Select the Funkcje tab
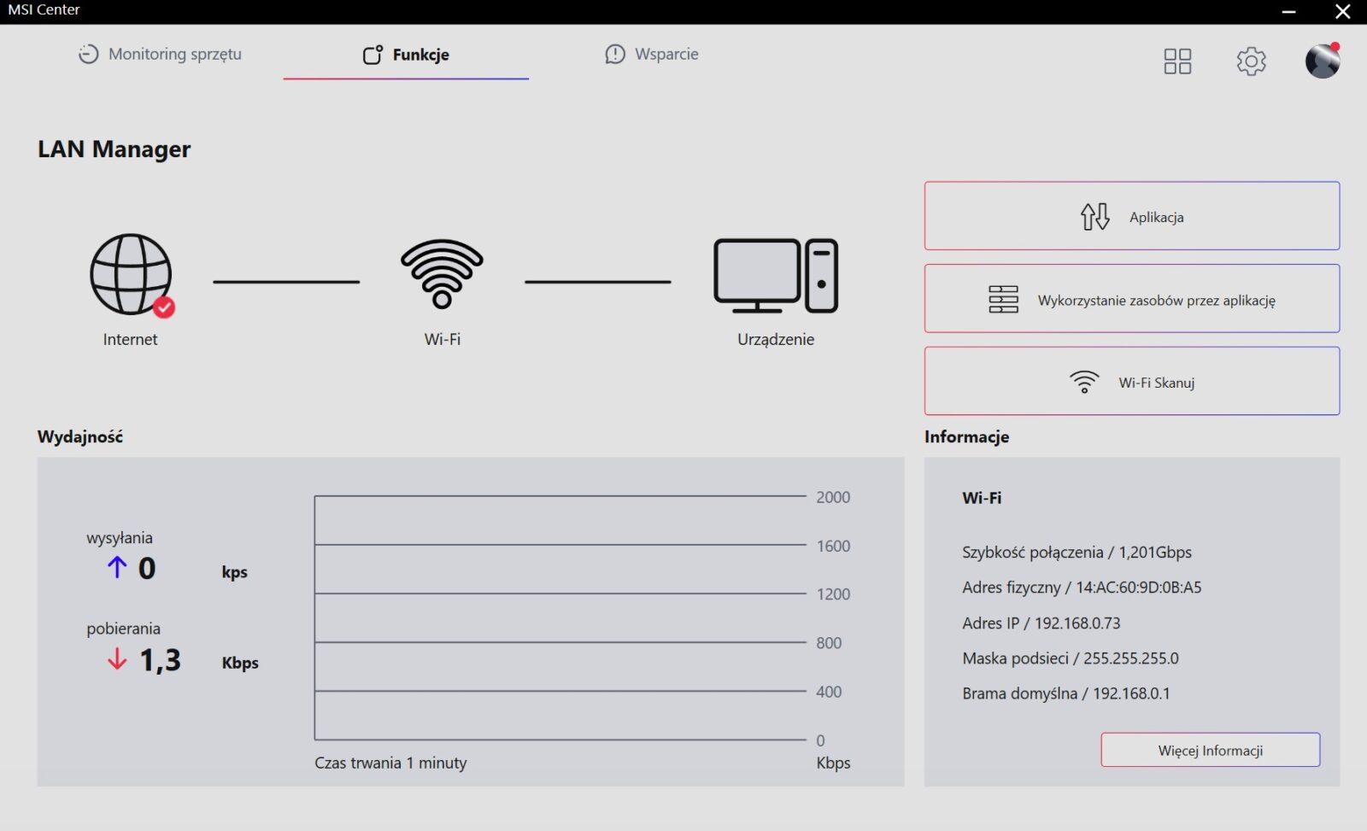 tap(406, 55)
